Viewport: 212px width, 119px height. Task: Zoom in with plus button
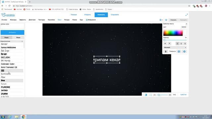pyautogui.click(x=170, y=95)
